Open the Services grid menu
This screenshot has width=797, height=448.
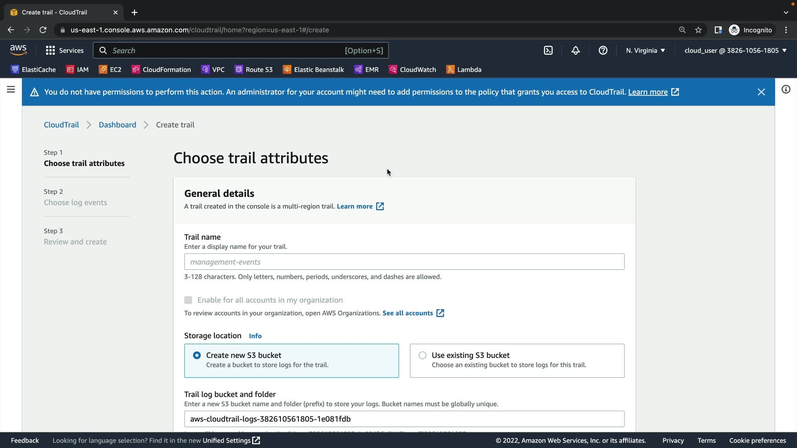[64, 51]
